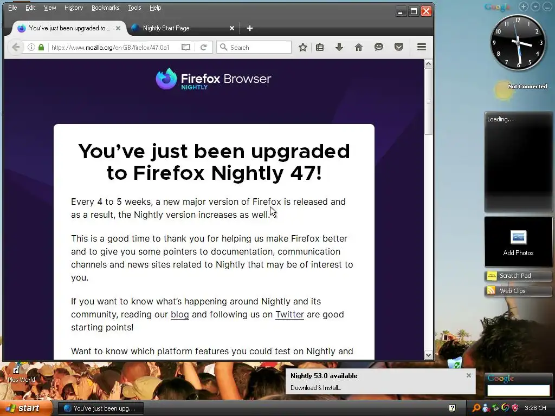
Task: Open the History menu
Action: (x=74, y=8)
